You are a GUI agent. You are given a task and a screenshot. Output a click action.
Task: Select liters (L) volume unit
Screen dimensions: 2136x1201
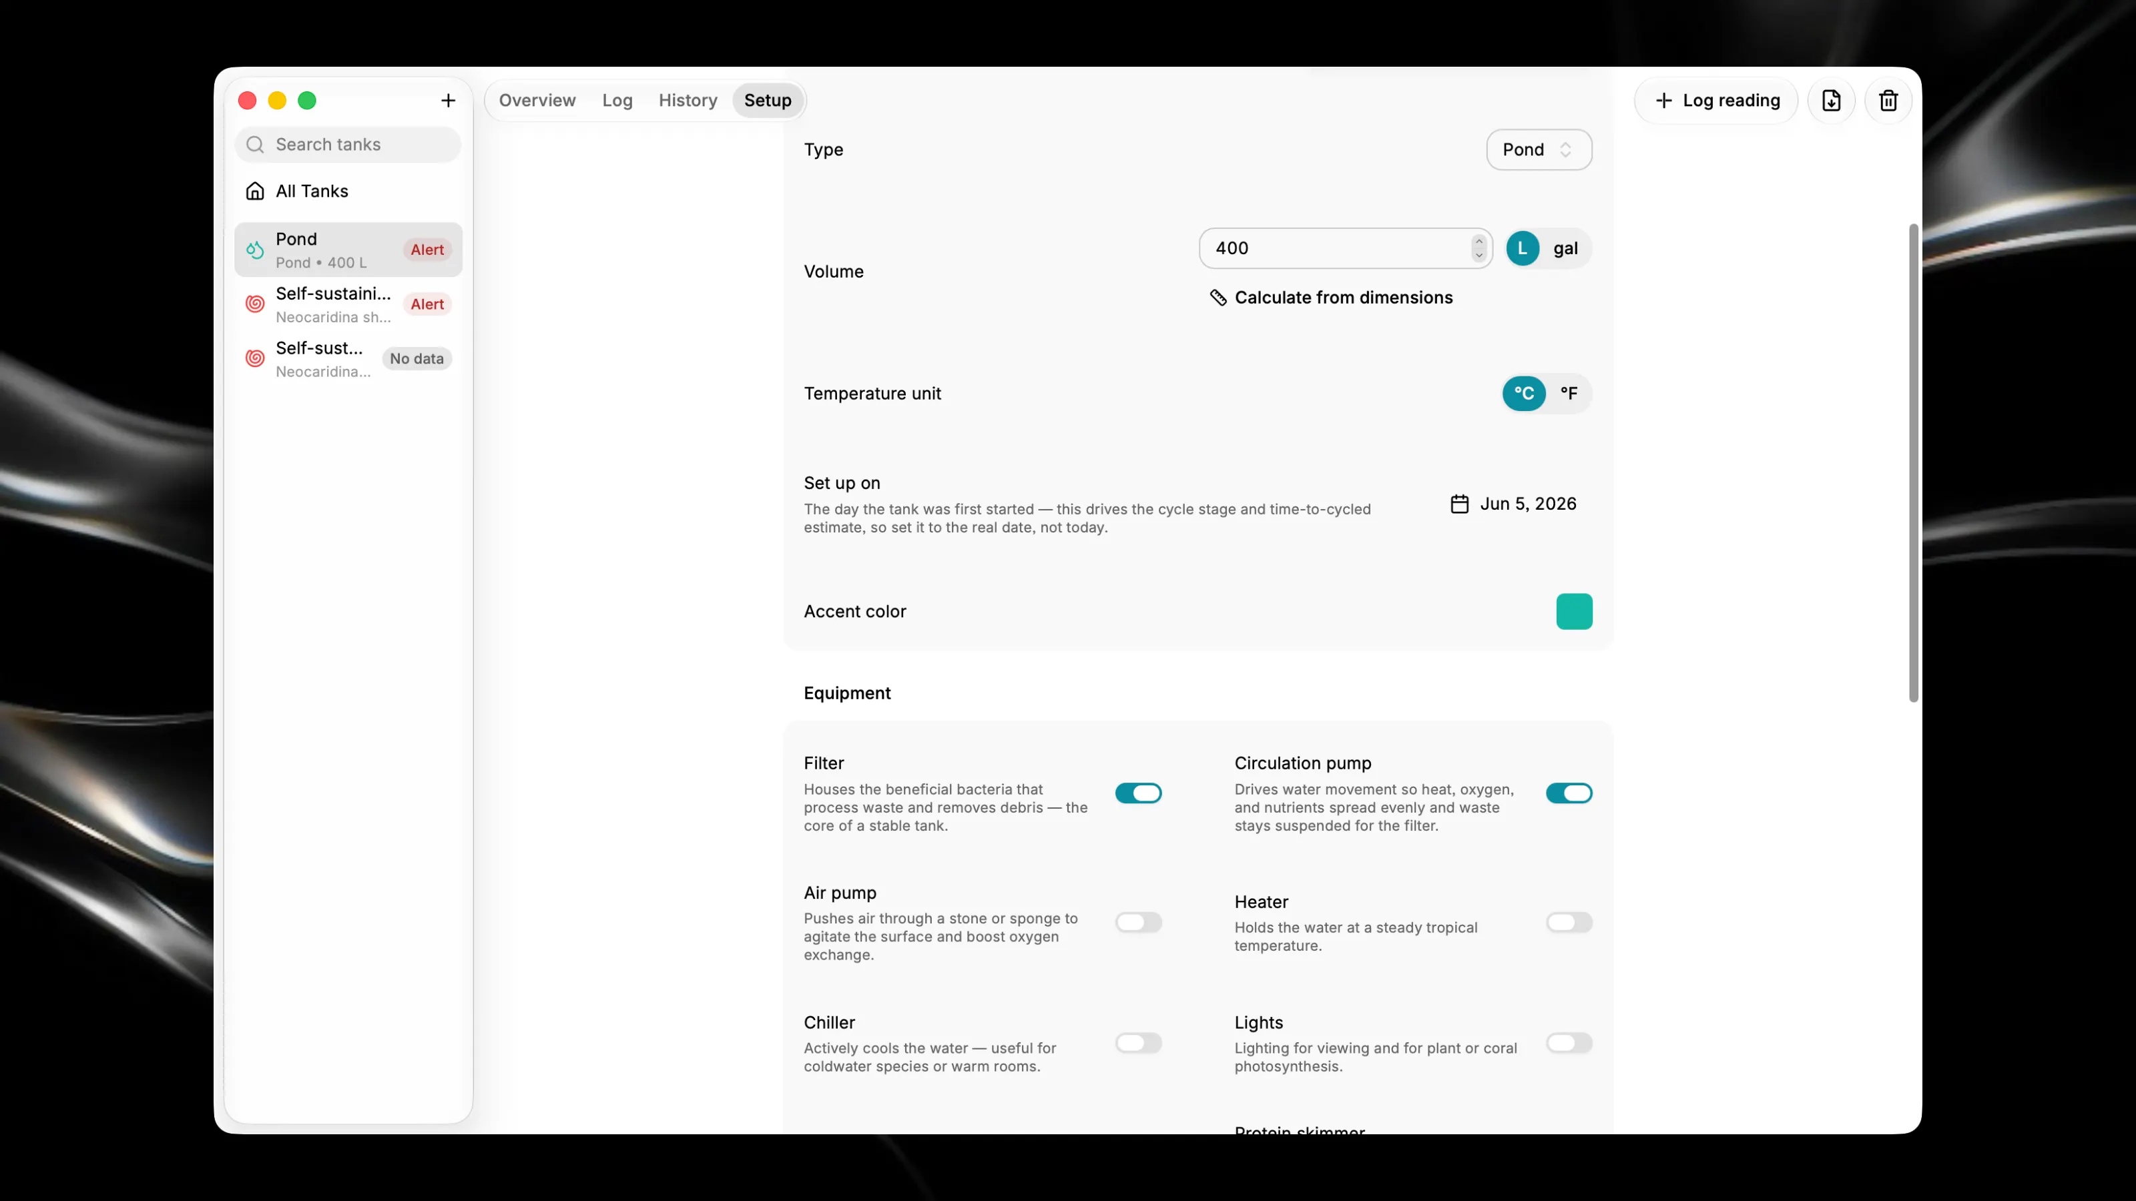[1523, 249]
